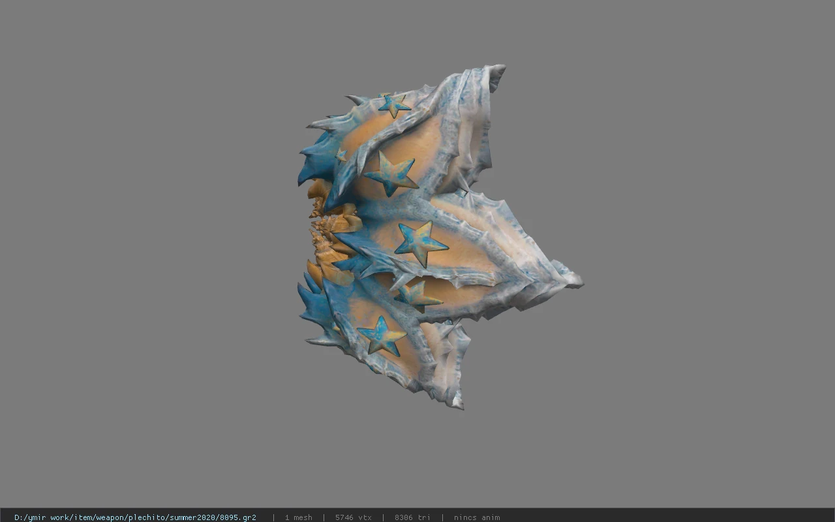This screenshot has height=522, width=835.
Task: Click the large star on the upper shell
Action: tap(391, 174)
